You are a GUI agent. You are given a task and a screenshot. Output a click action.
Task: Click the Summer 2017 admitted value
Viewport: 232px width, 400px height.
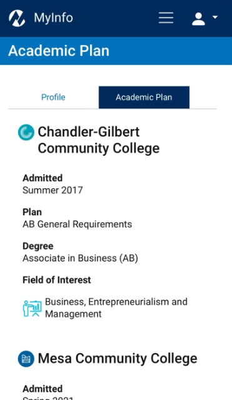pos(53,190)
